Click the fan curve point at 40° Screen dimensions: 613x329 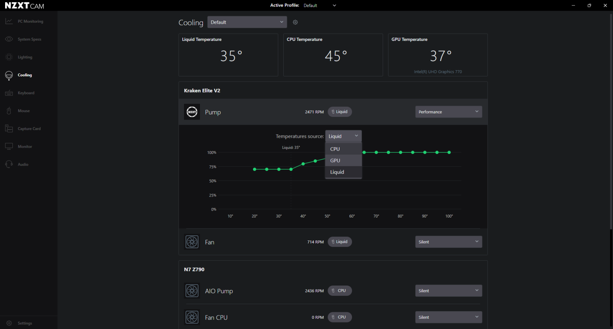tap(303, 164)
